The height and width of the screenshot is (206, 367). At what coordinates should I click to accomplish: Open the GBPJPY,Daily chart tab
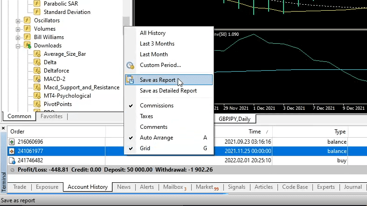click(x=235, y=119)
